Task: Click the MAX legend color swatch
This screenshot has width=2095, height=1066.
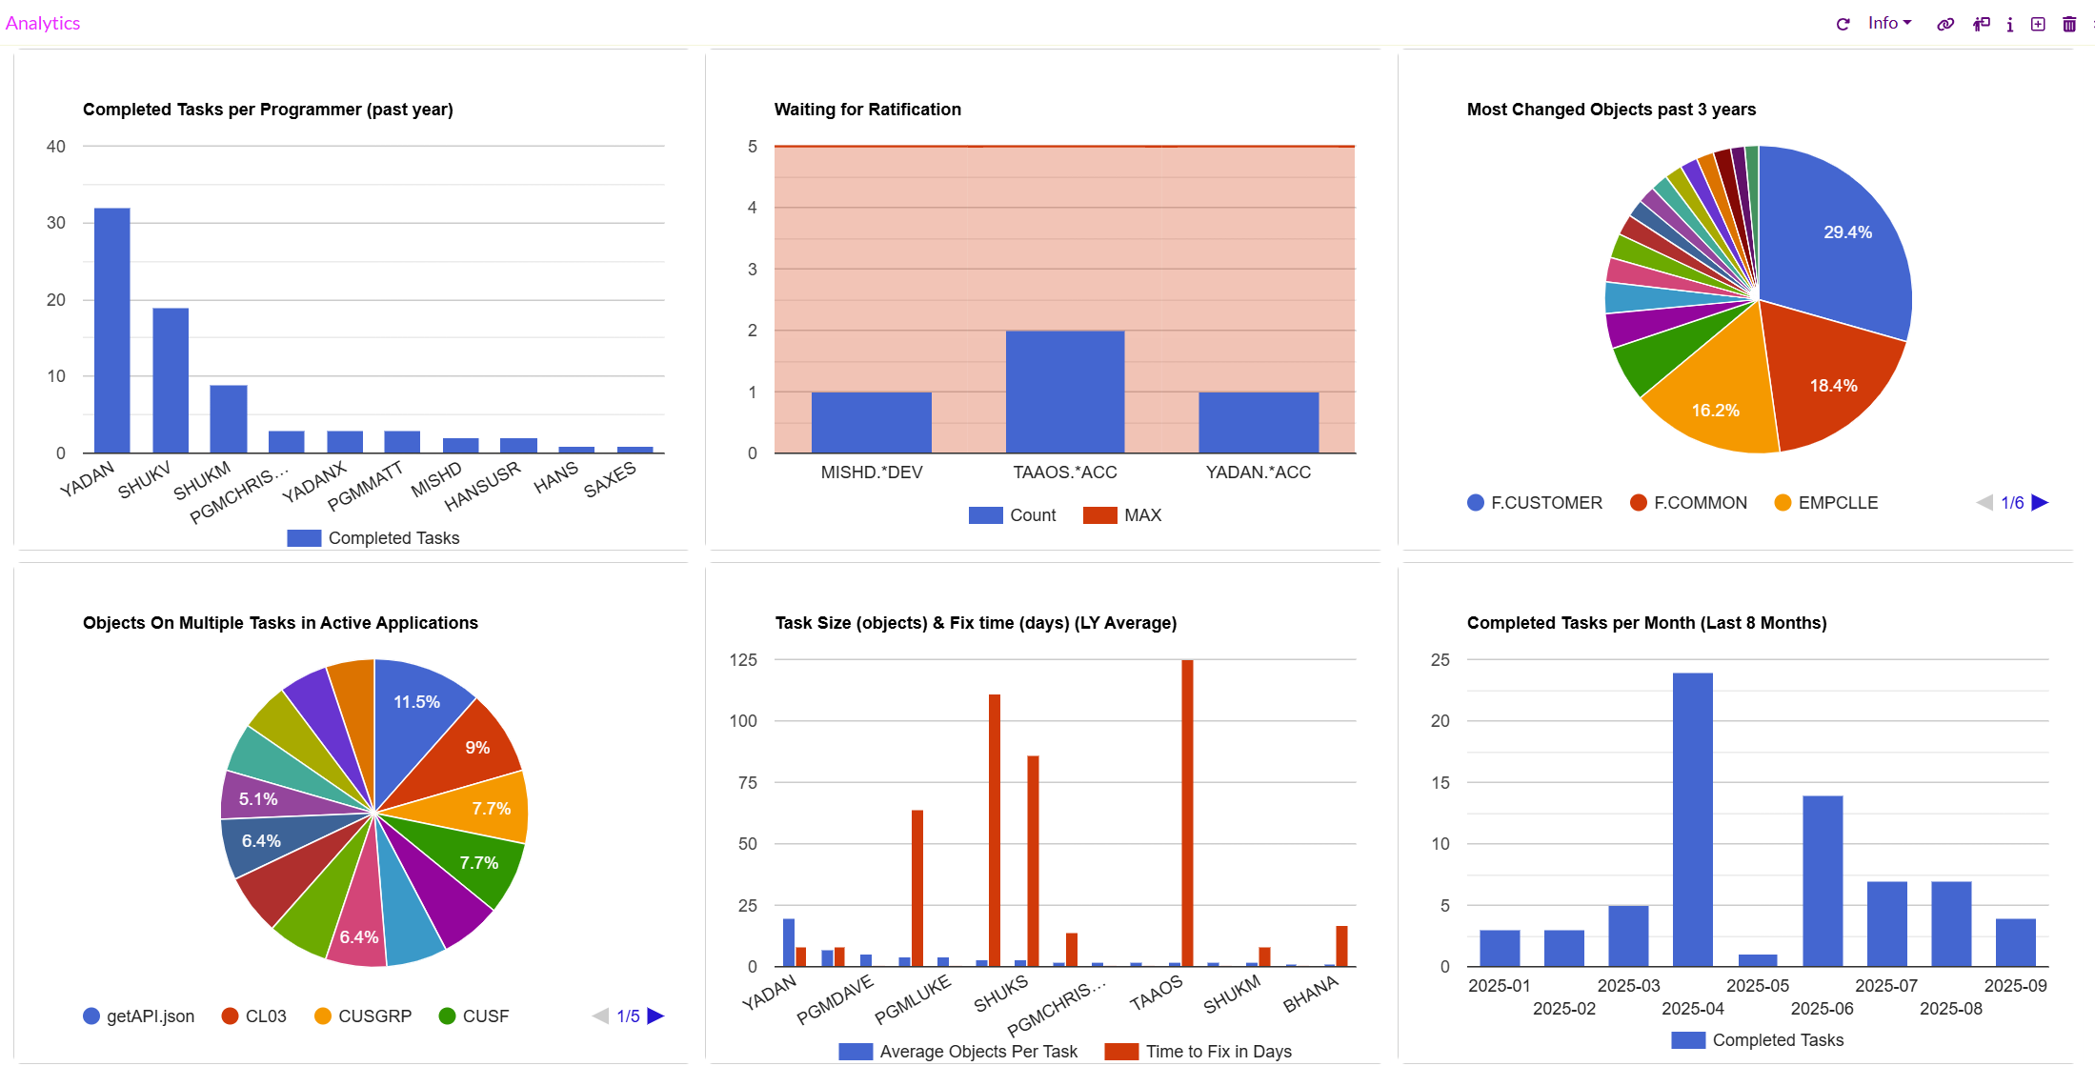Action: [1099, 514]
